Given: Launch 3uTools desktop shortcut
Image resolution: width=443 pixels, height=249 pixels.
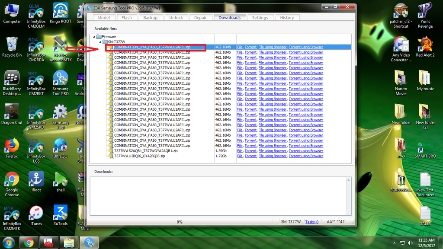Looking at the screenshot, I should (61, 215).
